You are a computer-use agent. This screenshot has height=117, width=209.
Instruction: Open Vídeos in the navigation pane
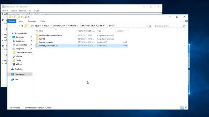click(19, 64)
